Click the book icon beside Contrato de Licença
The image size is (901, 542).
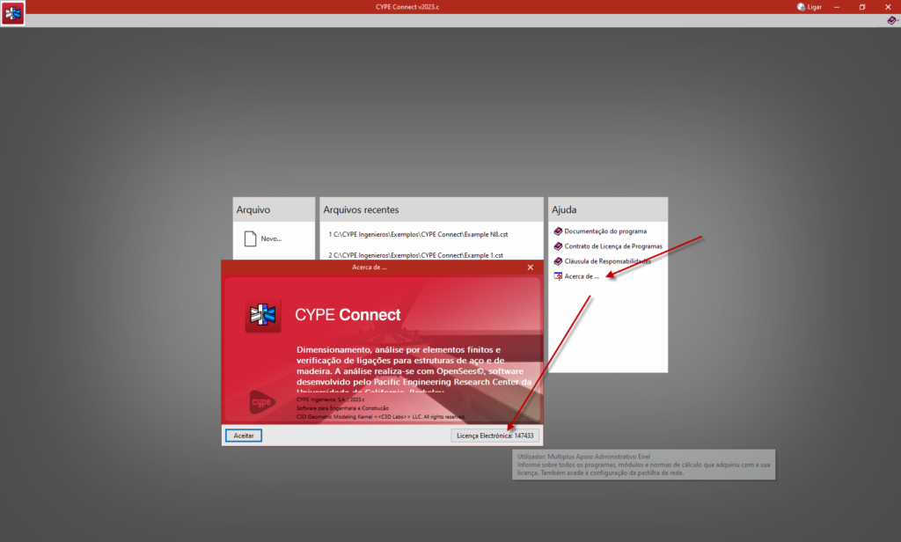point(557,246)
